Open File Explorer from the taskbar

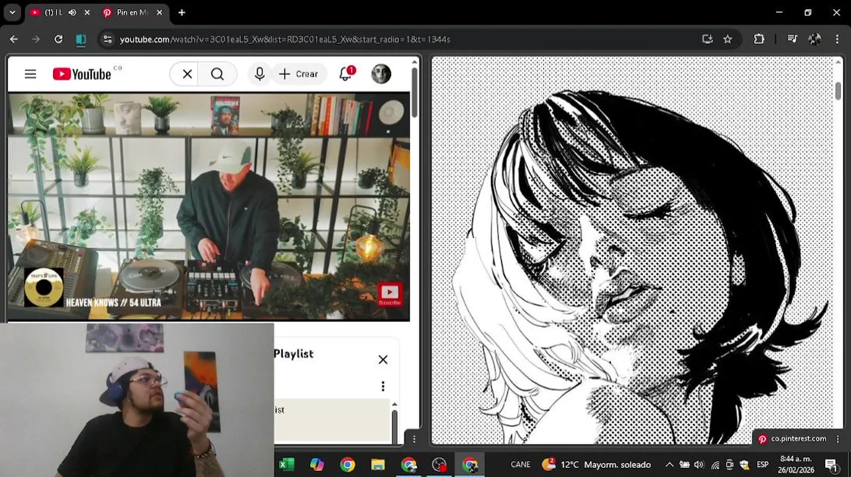pyautogui.click(x=378, y=464)
